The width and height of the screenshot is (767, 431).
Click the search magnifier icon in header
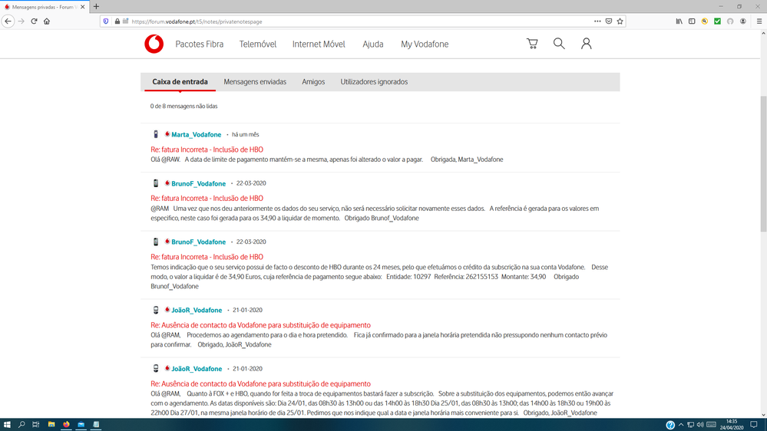tap(559, 44)
